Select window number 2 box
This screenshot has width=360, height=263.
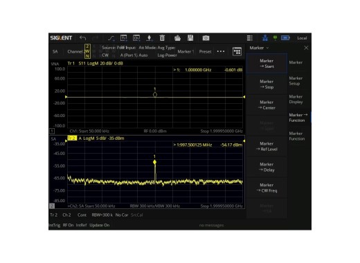click(x=52, y=206)
